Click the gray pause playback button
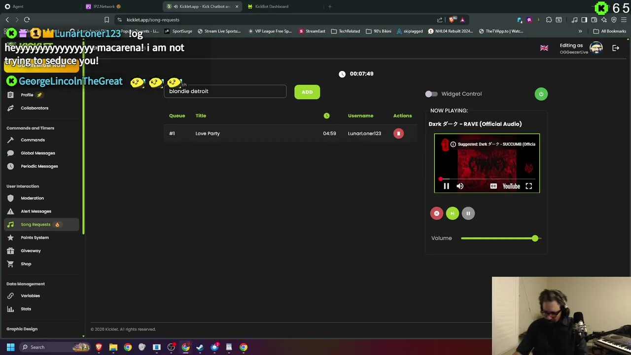This screenshot has width=631, height=355. pos(468,213)
